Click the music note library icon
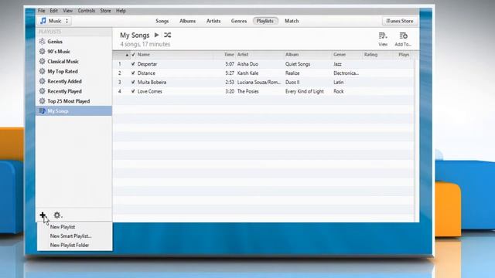The height and width of the screenshot is (278, 495). point(43,21)
